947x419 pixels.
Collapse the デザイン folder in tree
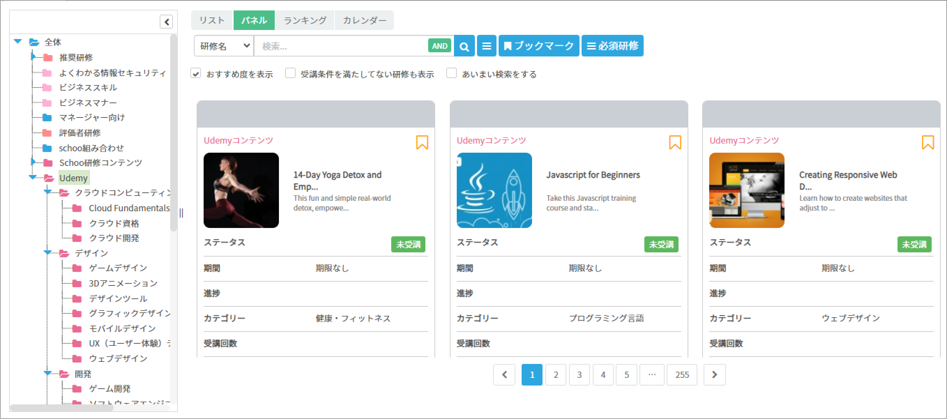point(47,252)
